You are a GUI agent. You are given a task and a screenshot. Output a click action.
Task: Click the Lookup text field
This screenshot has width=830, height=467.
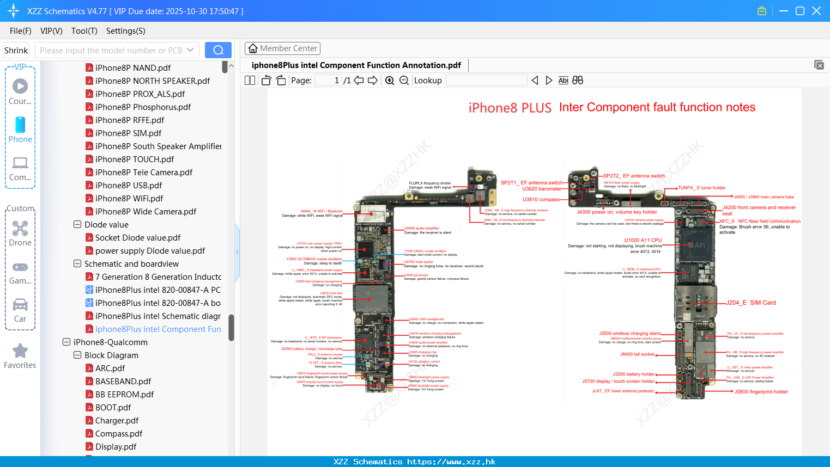point(486,81)
